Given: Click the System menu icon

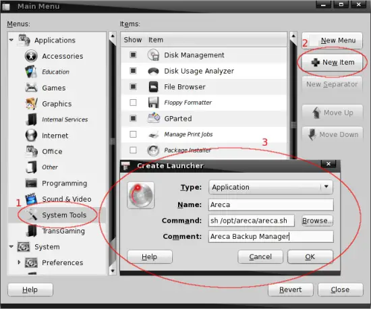Looking at the screenshot, I should point(24,247).
